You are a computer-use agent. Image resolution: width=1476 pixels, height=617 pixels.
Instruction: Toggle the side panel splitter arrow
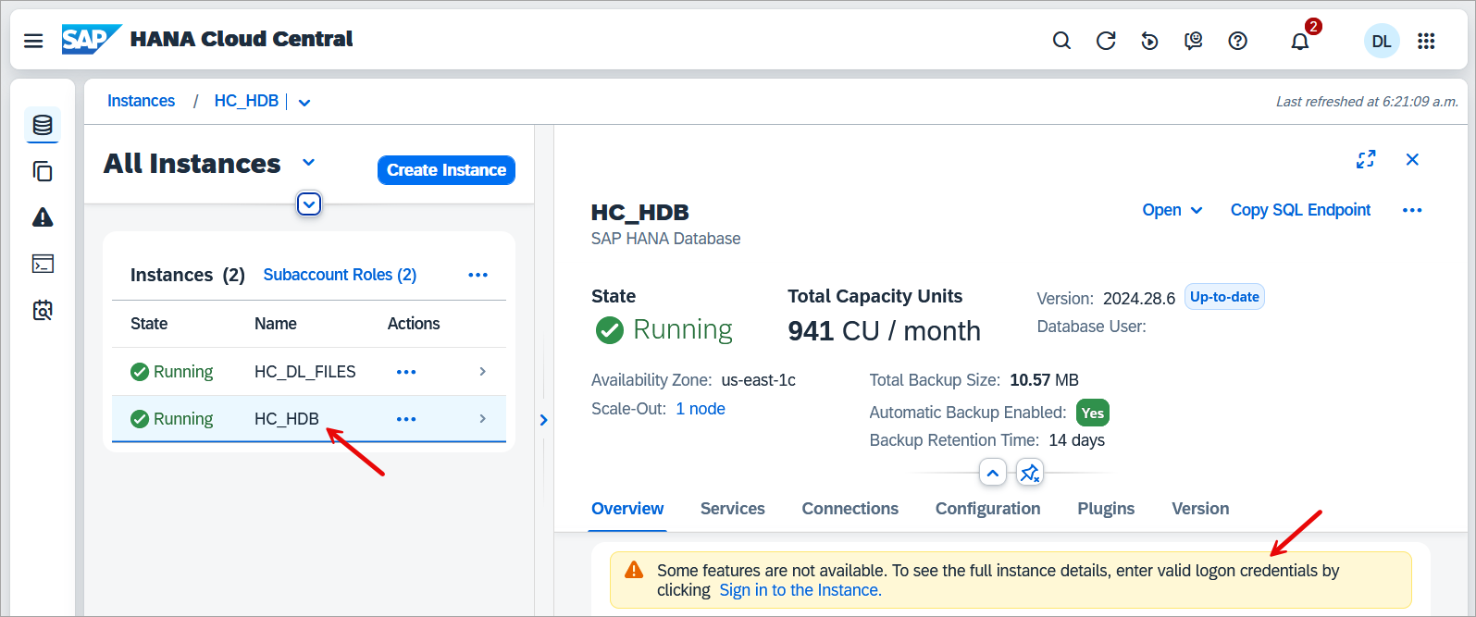(543, 420)
